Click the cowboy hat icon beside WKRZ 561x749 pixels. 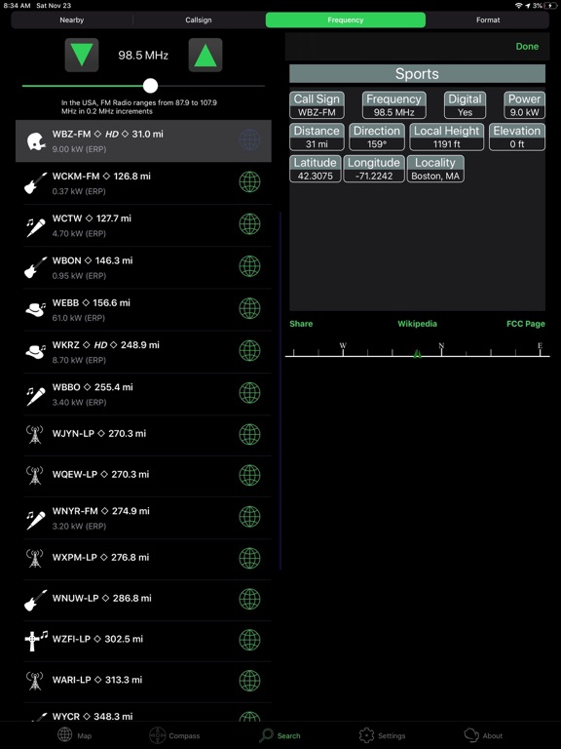(x=36, y=352)
